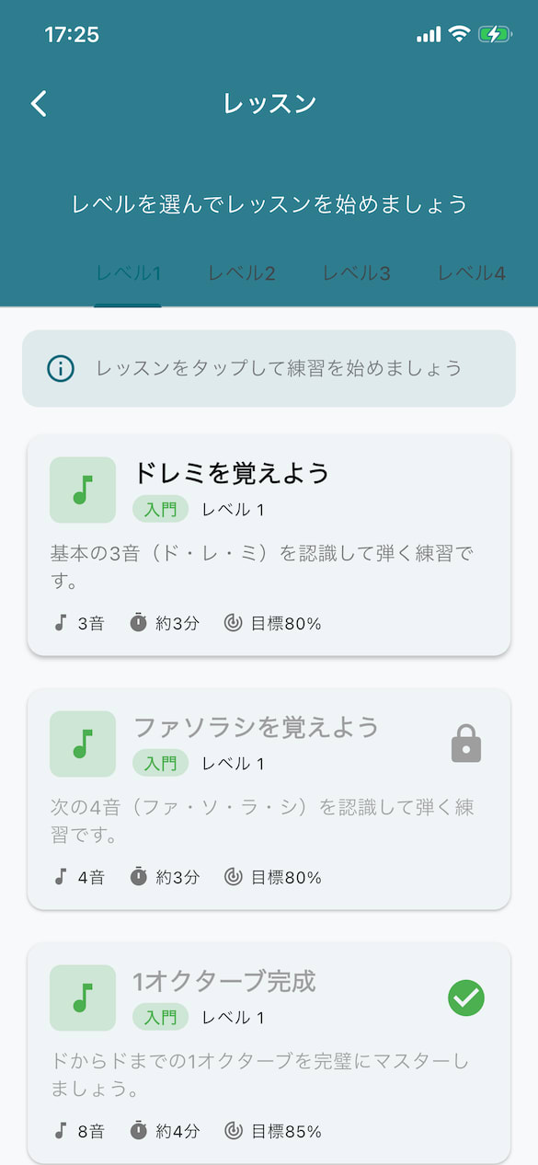Switch to the レベル2 tab

(x=241, y=273)
